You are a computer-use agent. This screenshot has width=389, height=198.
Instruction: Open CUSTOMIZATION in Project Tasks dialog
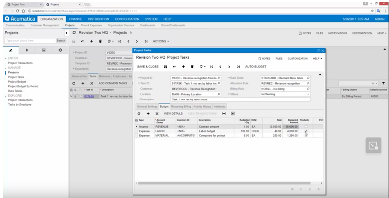[298, 59]
